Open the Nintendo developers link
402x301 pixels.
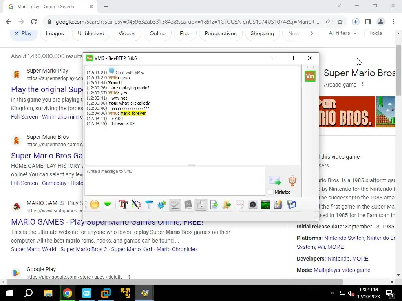pos(338,259)
